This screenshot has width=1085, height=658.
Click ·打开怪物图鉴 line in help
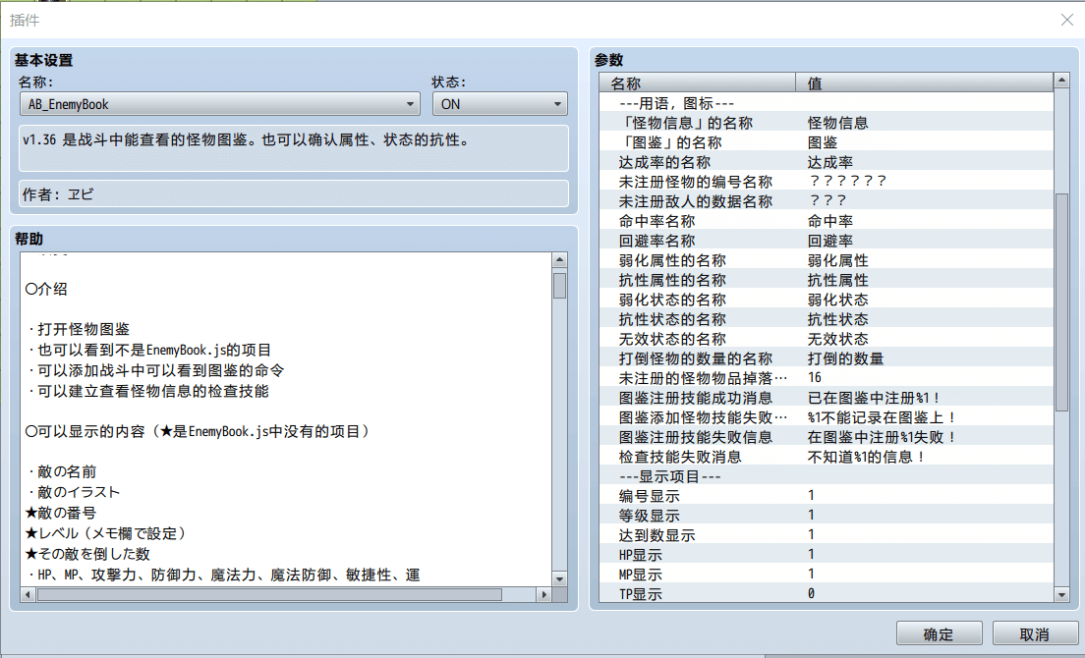pyautogui.click(x=79, y=329)
